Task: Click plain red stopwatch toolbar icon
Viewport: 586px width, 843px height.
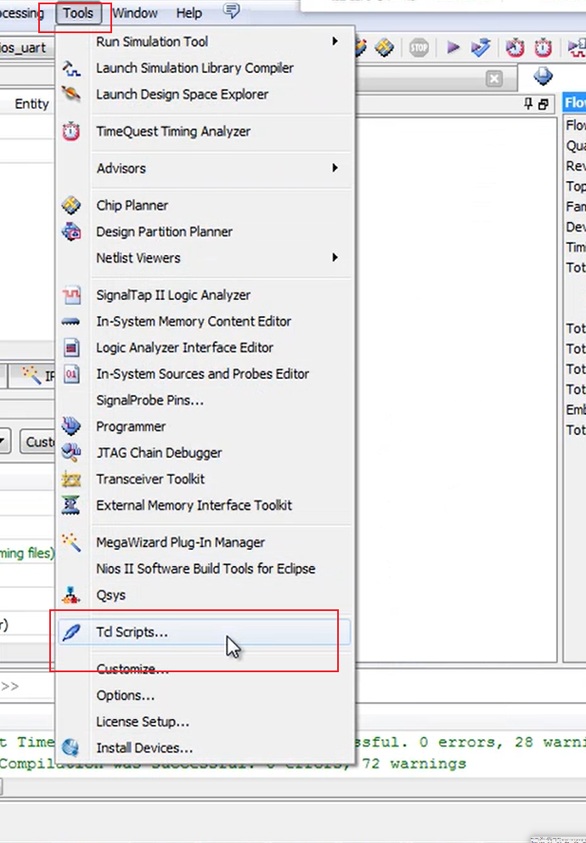Action: pos(543,48)
